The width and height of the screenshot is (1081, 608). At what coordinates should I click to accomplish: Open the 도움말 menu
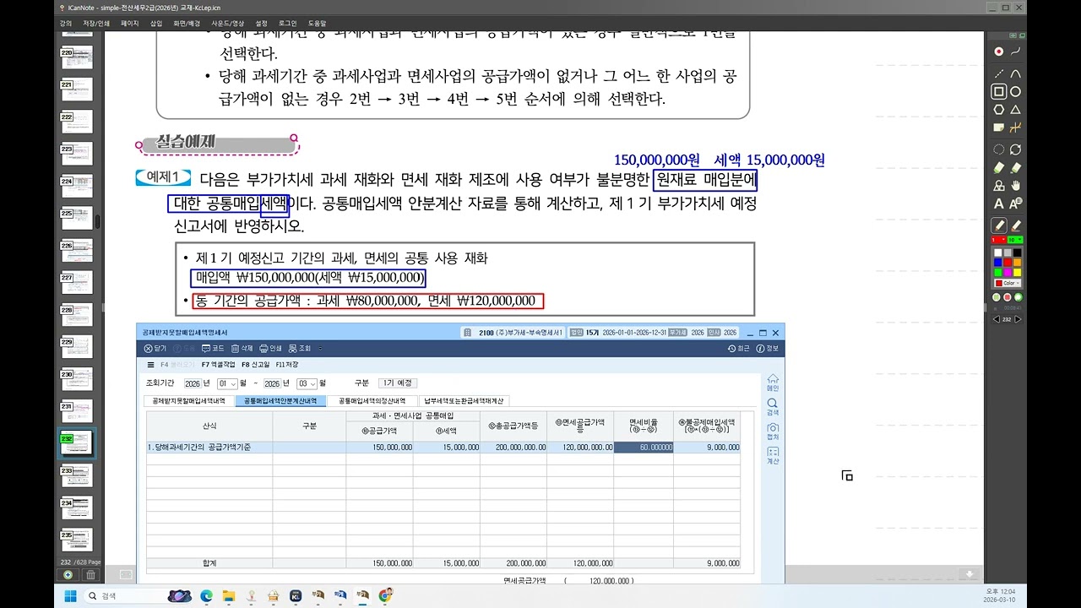point(318,24)
